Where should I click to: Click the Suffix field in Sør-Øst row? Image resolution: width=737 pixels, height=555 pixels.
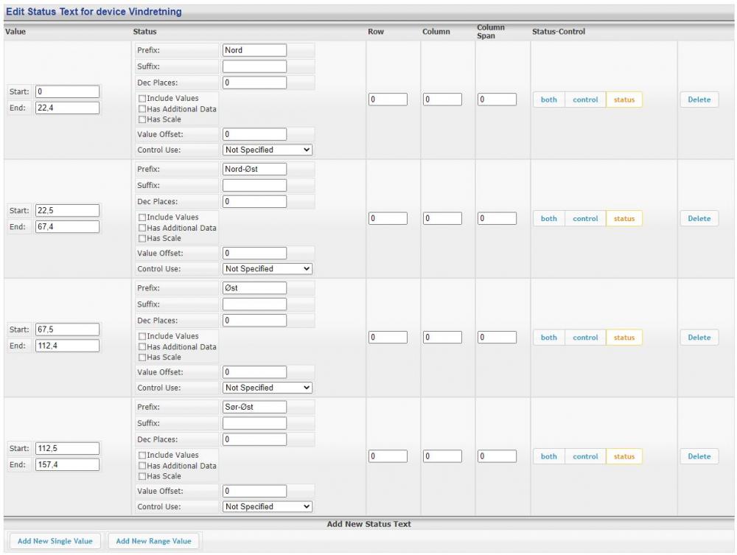click(x=254, y=423)
